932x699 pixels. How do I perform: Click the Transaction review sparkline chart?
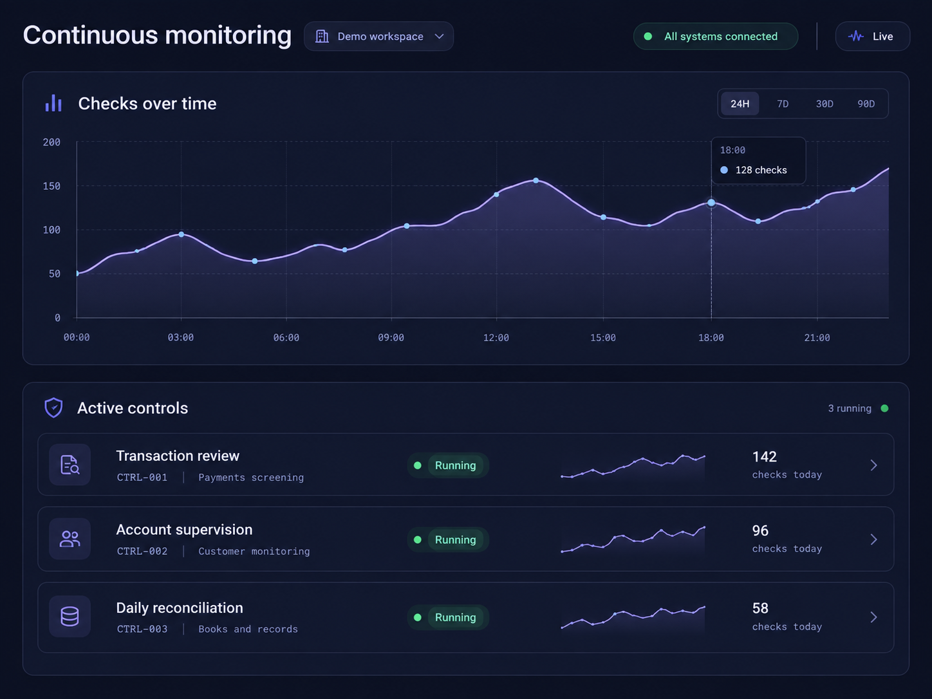point(633,467)
